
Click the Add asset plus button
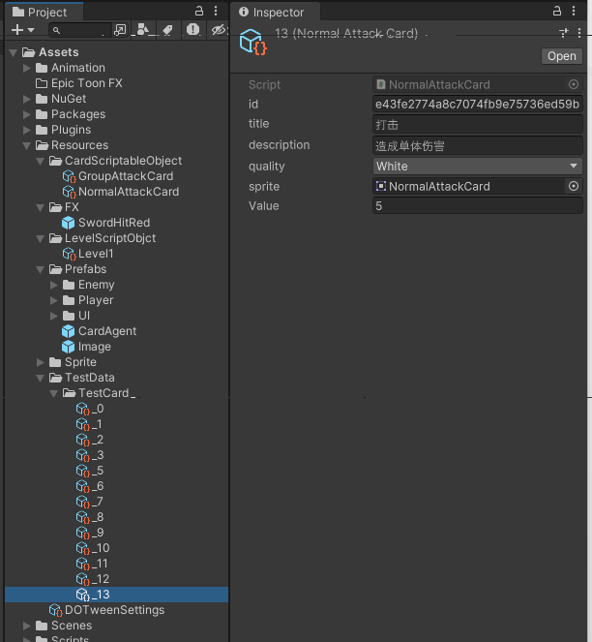(16, 30)
